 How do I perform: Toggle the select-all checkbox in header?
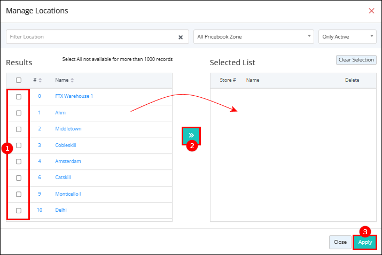(19, 80)
